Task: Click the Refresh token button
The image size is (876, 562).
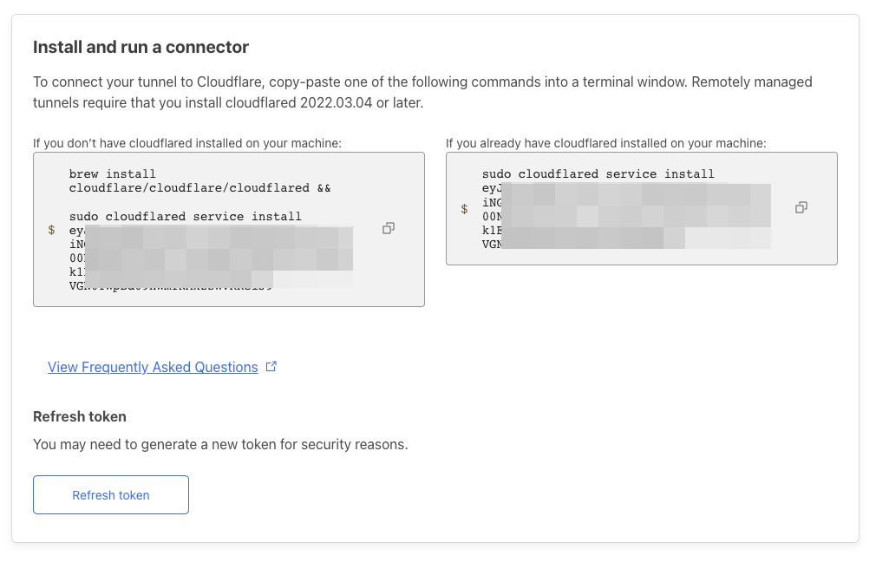Action: 111,495
